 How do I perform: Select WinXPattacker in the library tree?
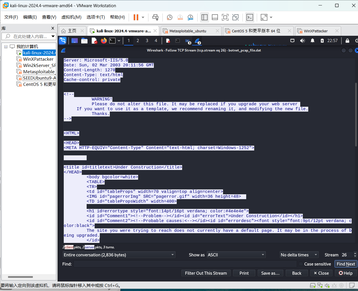pyautogui.click(x=38, y=59)
